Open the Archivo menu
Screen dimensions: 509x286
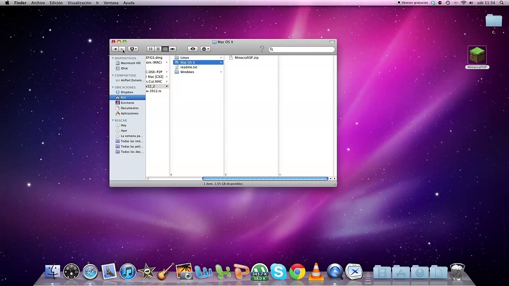click(38, 3)
